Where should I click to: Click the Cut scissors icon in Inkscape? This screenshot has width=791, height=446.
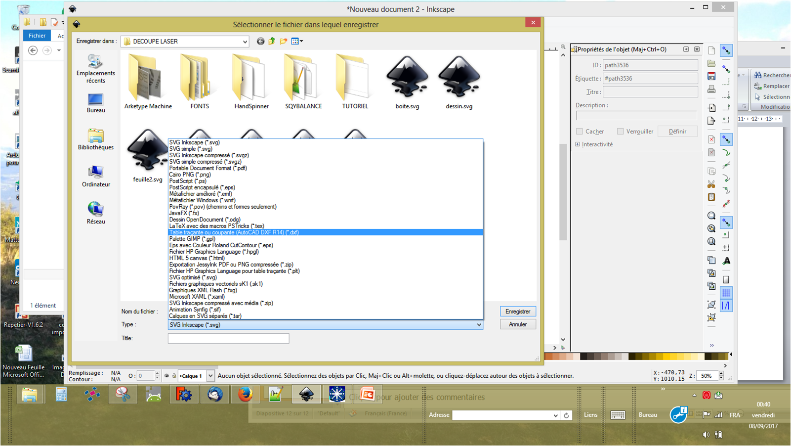[711, 184]
